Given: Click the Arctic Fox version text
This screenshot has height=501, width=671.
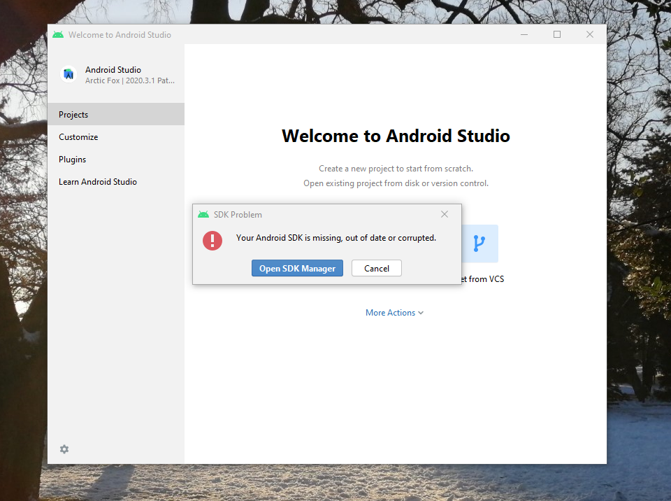Looking at the screenshot, I should 130,80.
